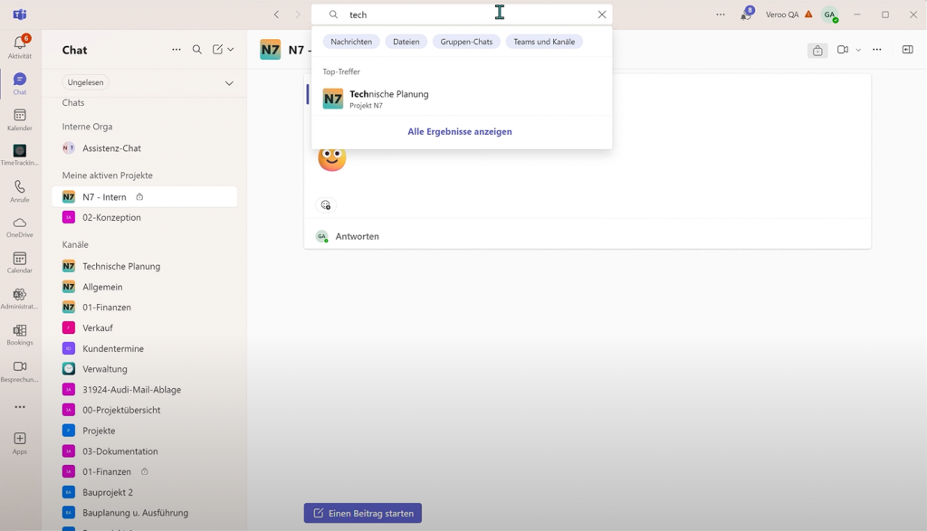Expand the Ungelesen filter chevron
The image size is (927, 531).
(x=229, y=82)
